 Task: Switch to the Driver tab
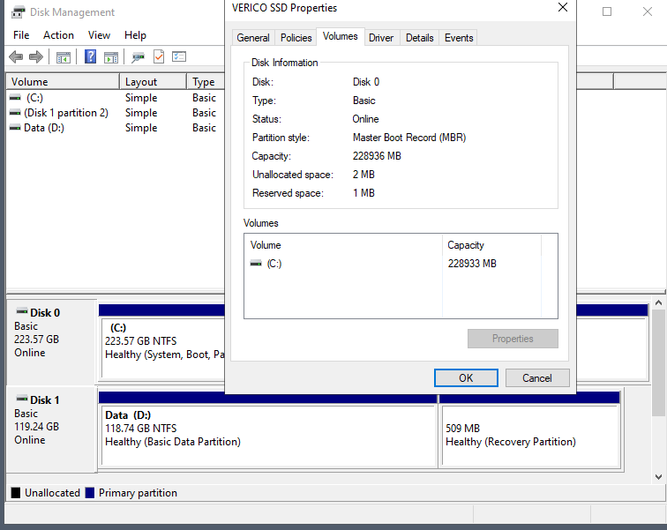pyautogui.click(x=381, y=38)
